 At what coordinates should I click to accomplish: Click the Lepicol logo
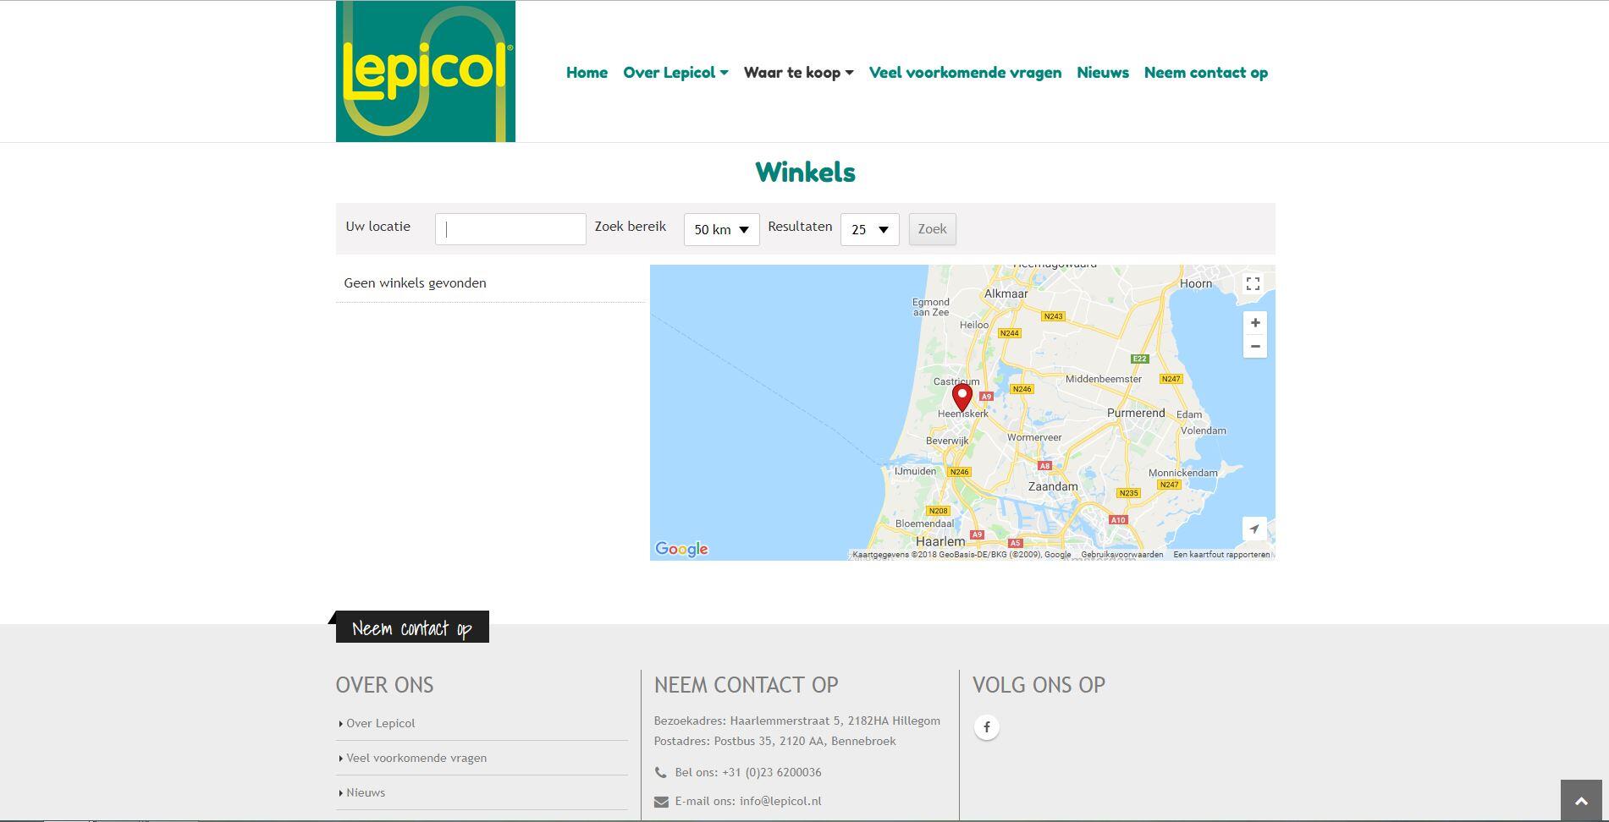[425, 71]
